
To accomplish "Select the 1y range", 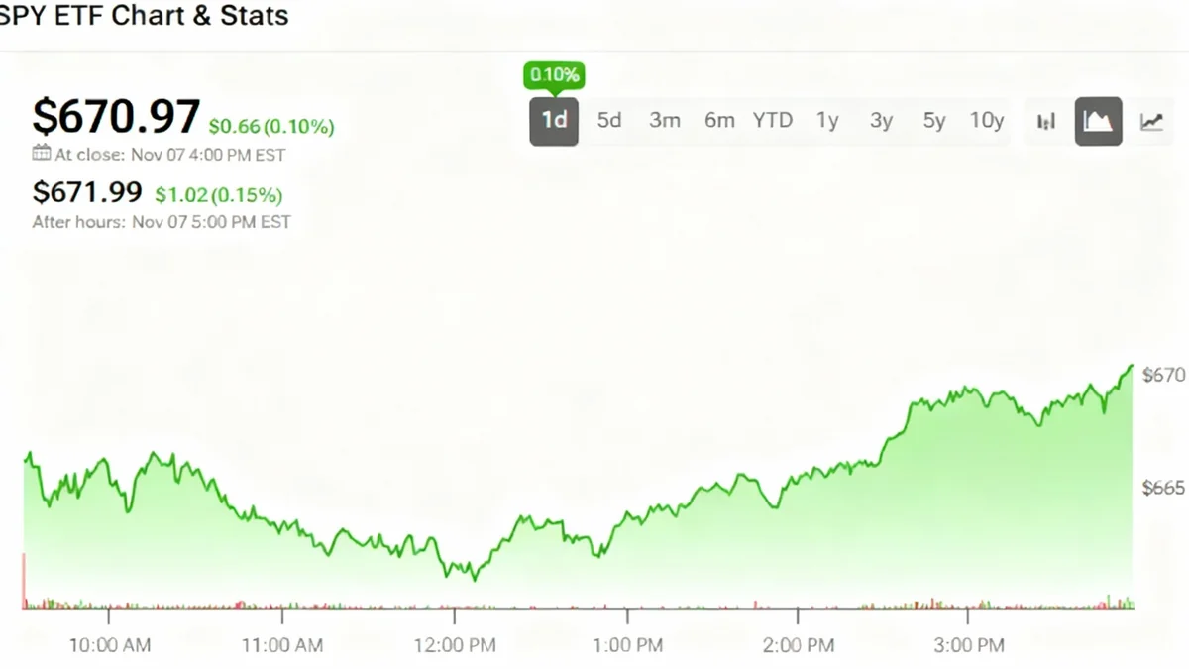I will point(828,120).
